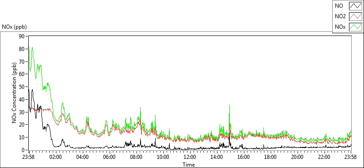Image resolution: width=364 pixels, height=168 pixels.
Task: Click the 70 y-axis scale marker
Action: [22, 61]
